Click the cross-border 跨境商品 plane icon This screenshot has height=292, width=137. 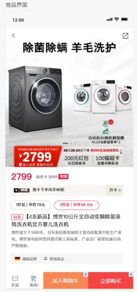point(46,258)
